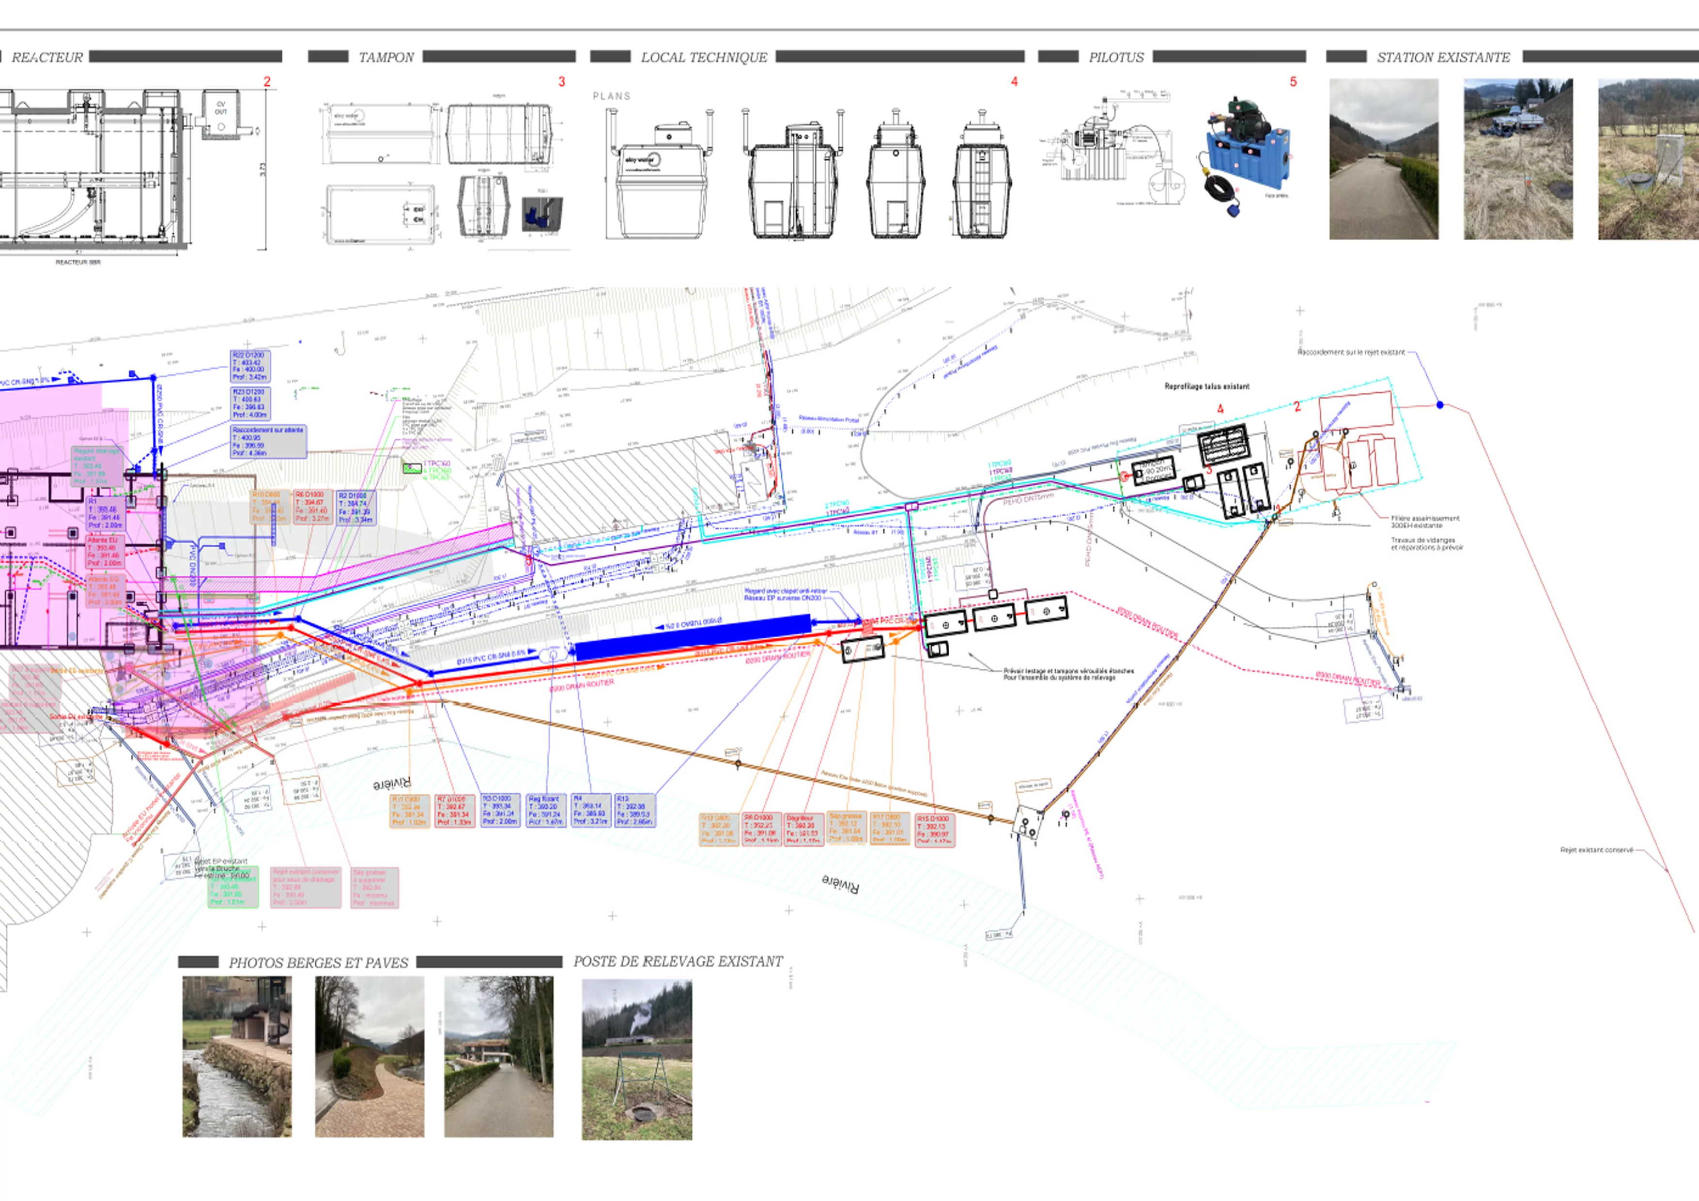
Task: Click the blue dot at rejet existant connection
Action: click(x=1440, y=405)
